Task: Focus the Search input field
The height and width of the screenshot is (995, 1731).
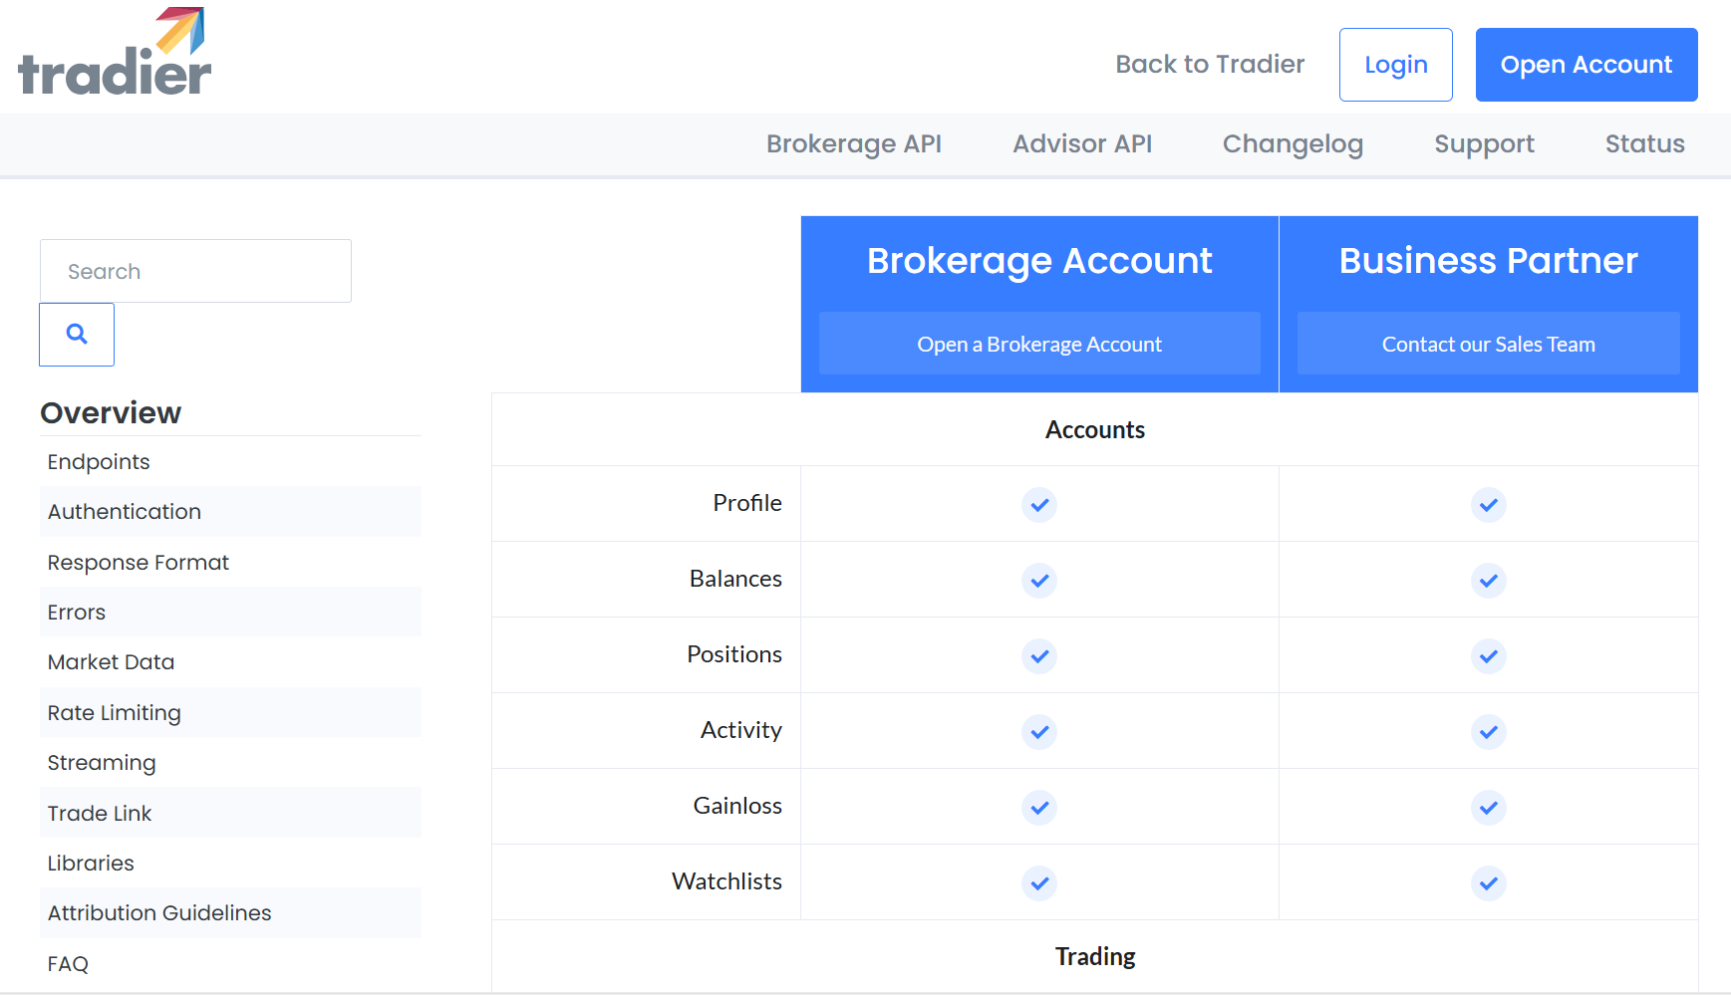Action: coord(195,271)
